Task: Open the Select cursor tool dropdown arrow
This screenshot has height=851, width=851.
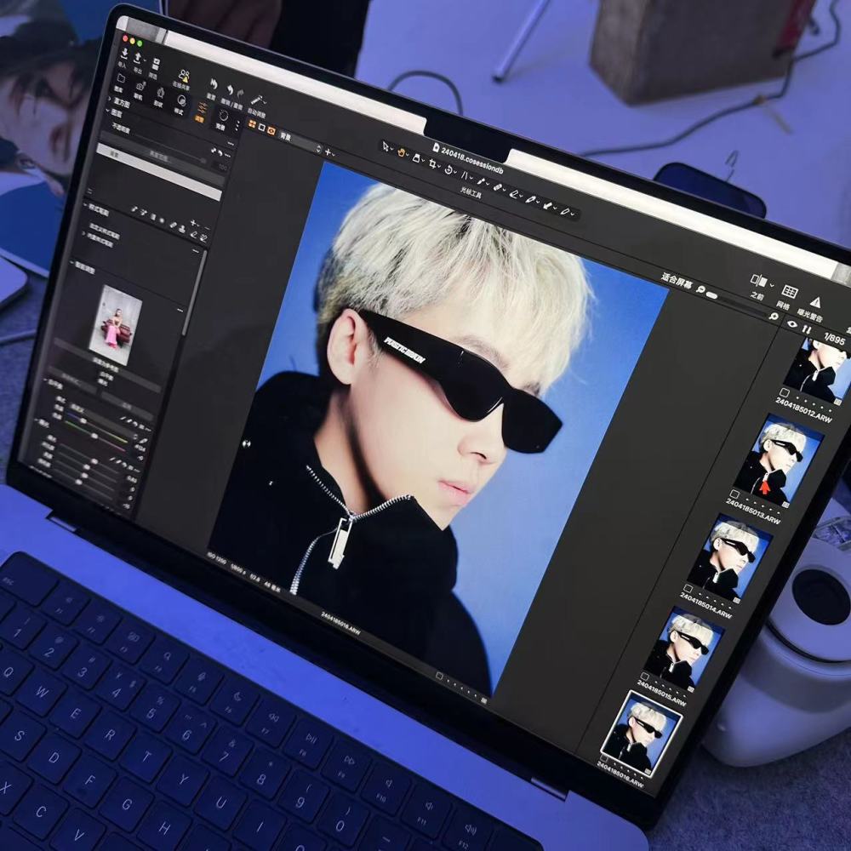Action: (x=391, y=150)
